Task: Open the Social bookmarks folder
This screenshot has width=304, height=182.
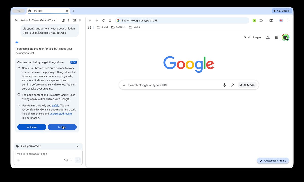Action: point(102,27)
